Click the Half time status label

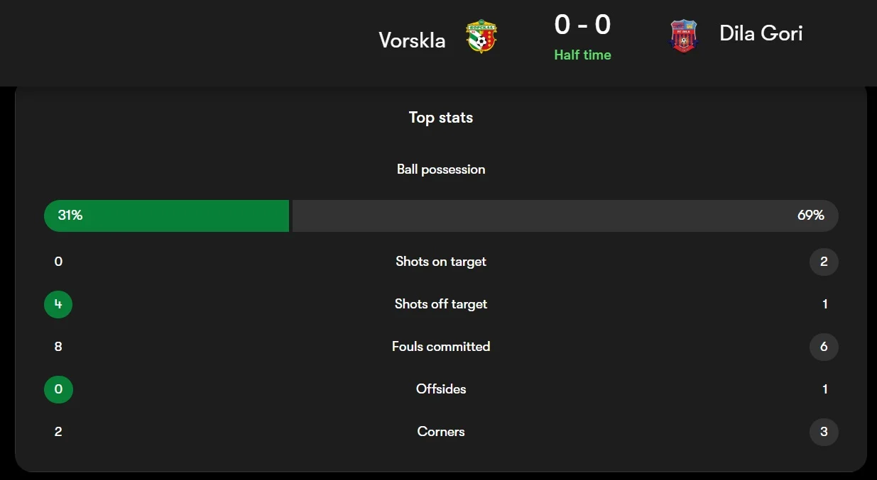point(582,55)
